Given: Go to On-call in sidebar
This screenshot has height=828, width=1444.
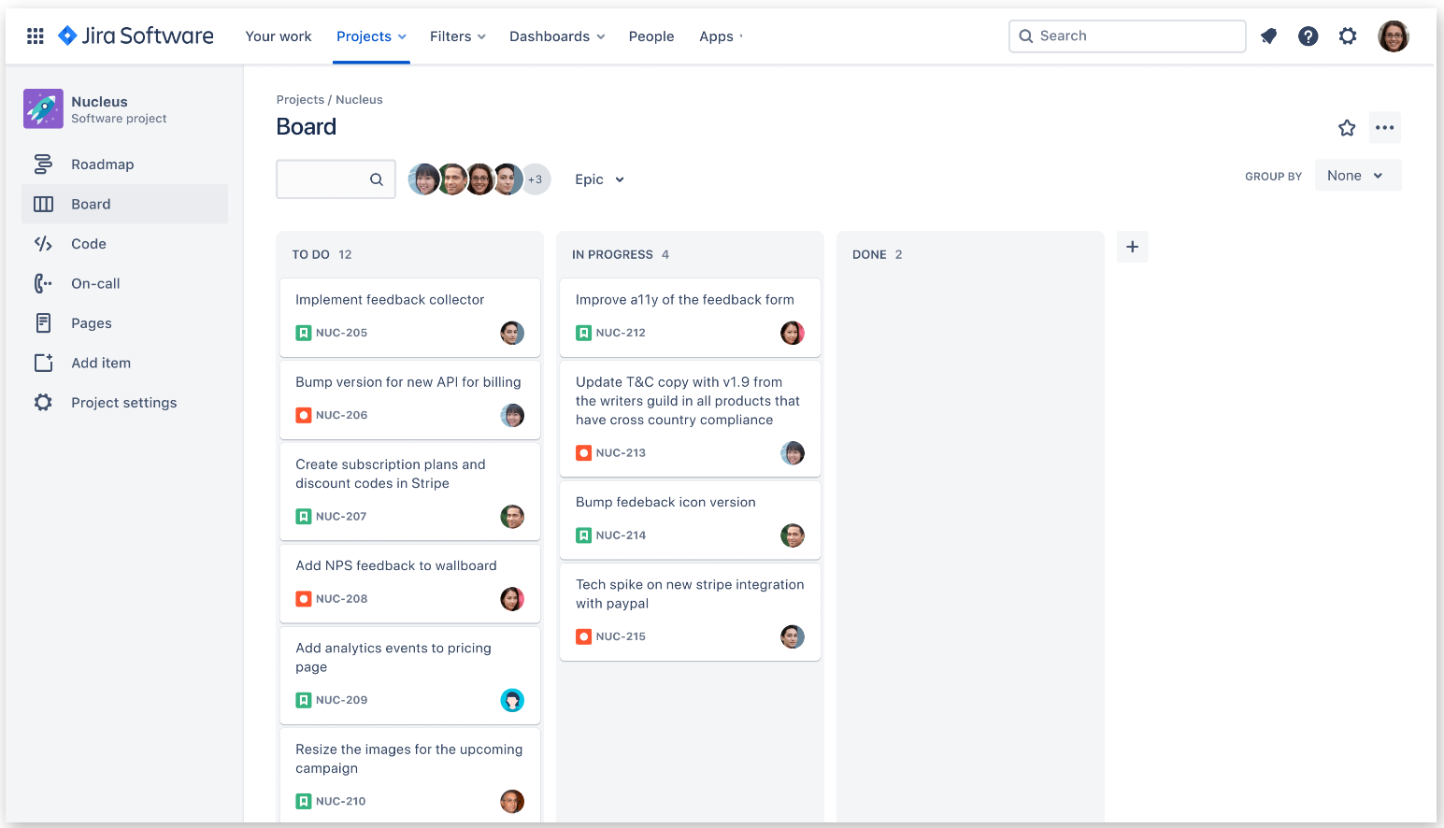Looking at the screenshot, I should click(95, 284).
